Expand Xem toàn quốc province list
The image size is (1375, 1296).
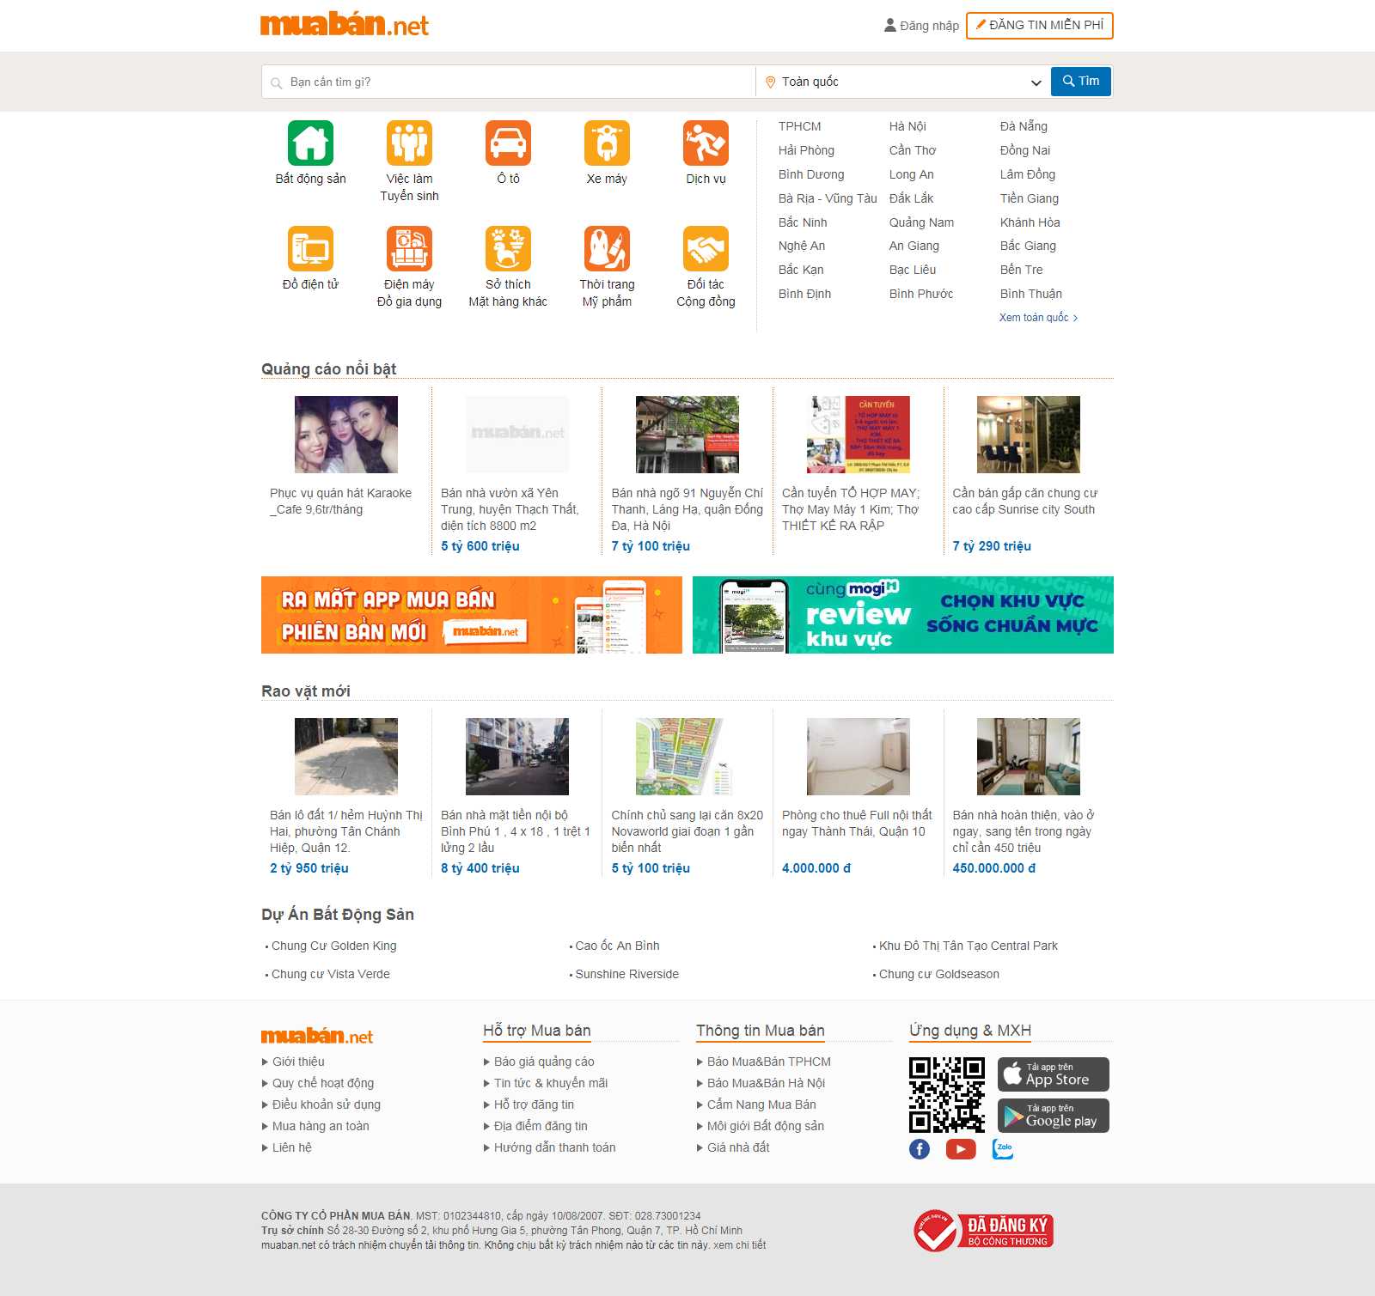click(x=1038, y=318)
